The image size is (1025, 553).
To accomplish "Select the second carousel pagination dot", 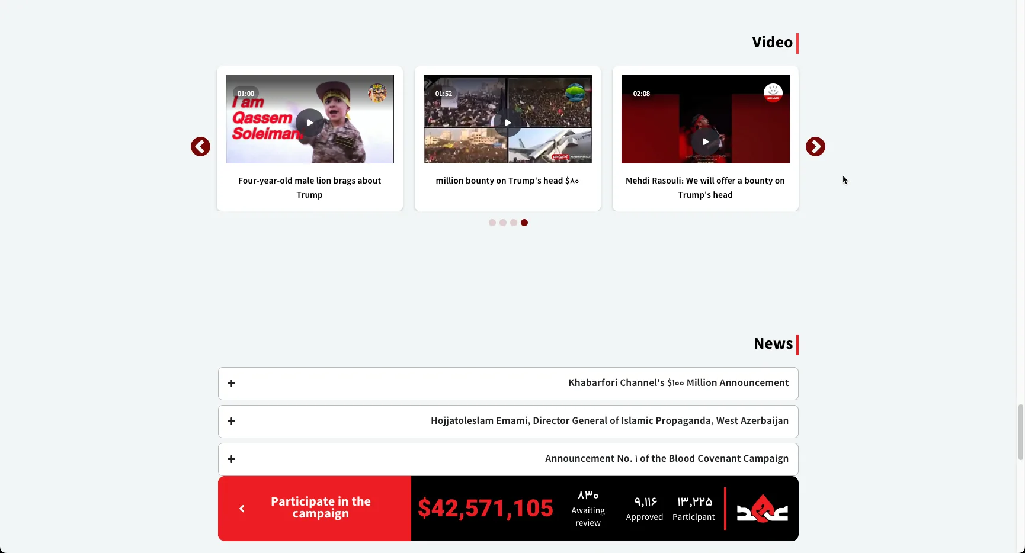I will [503, 223].
